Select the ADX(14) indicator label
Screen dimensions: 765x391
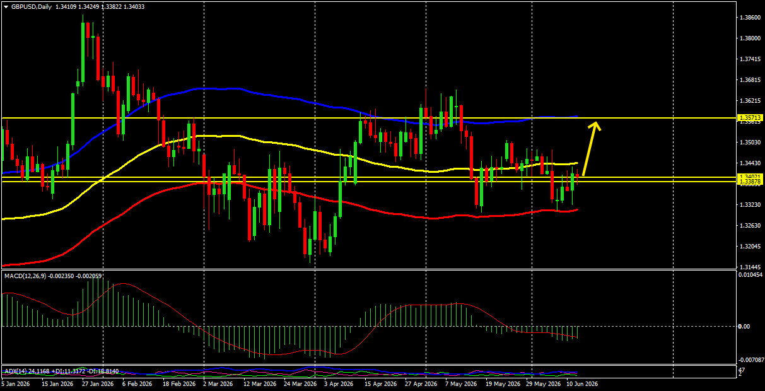click(15, 370)
